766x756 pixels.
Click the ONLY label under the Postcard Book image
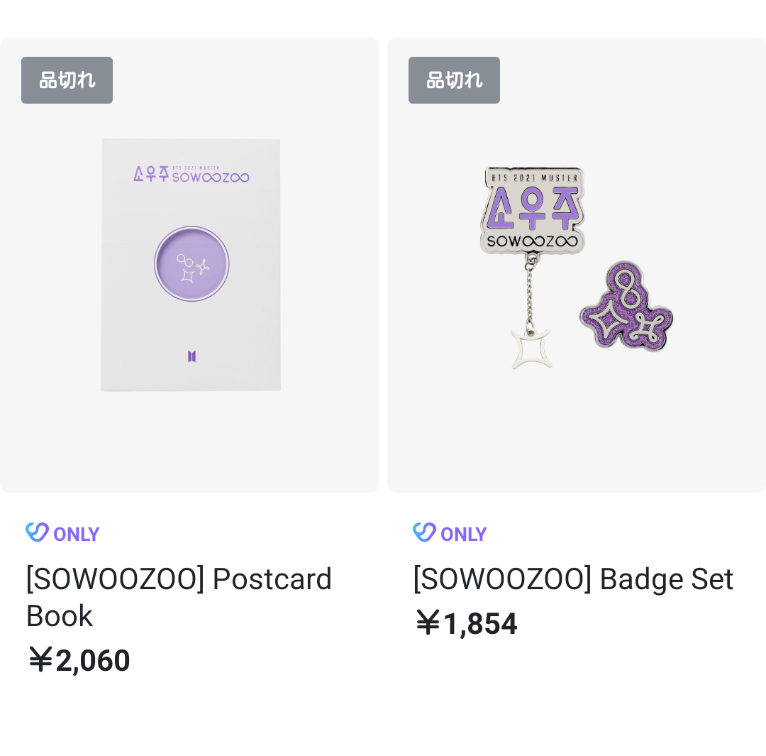[x=77, y=534]
